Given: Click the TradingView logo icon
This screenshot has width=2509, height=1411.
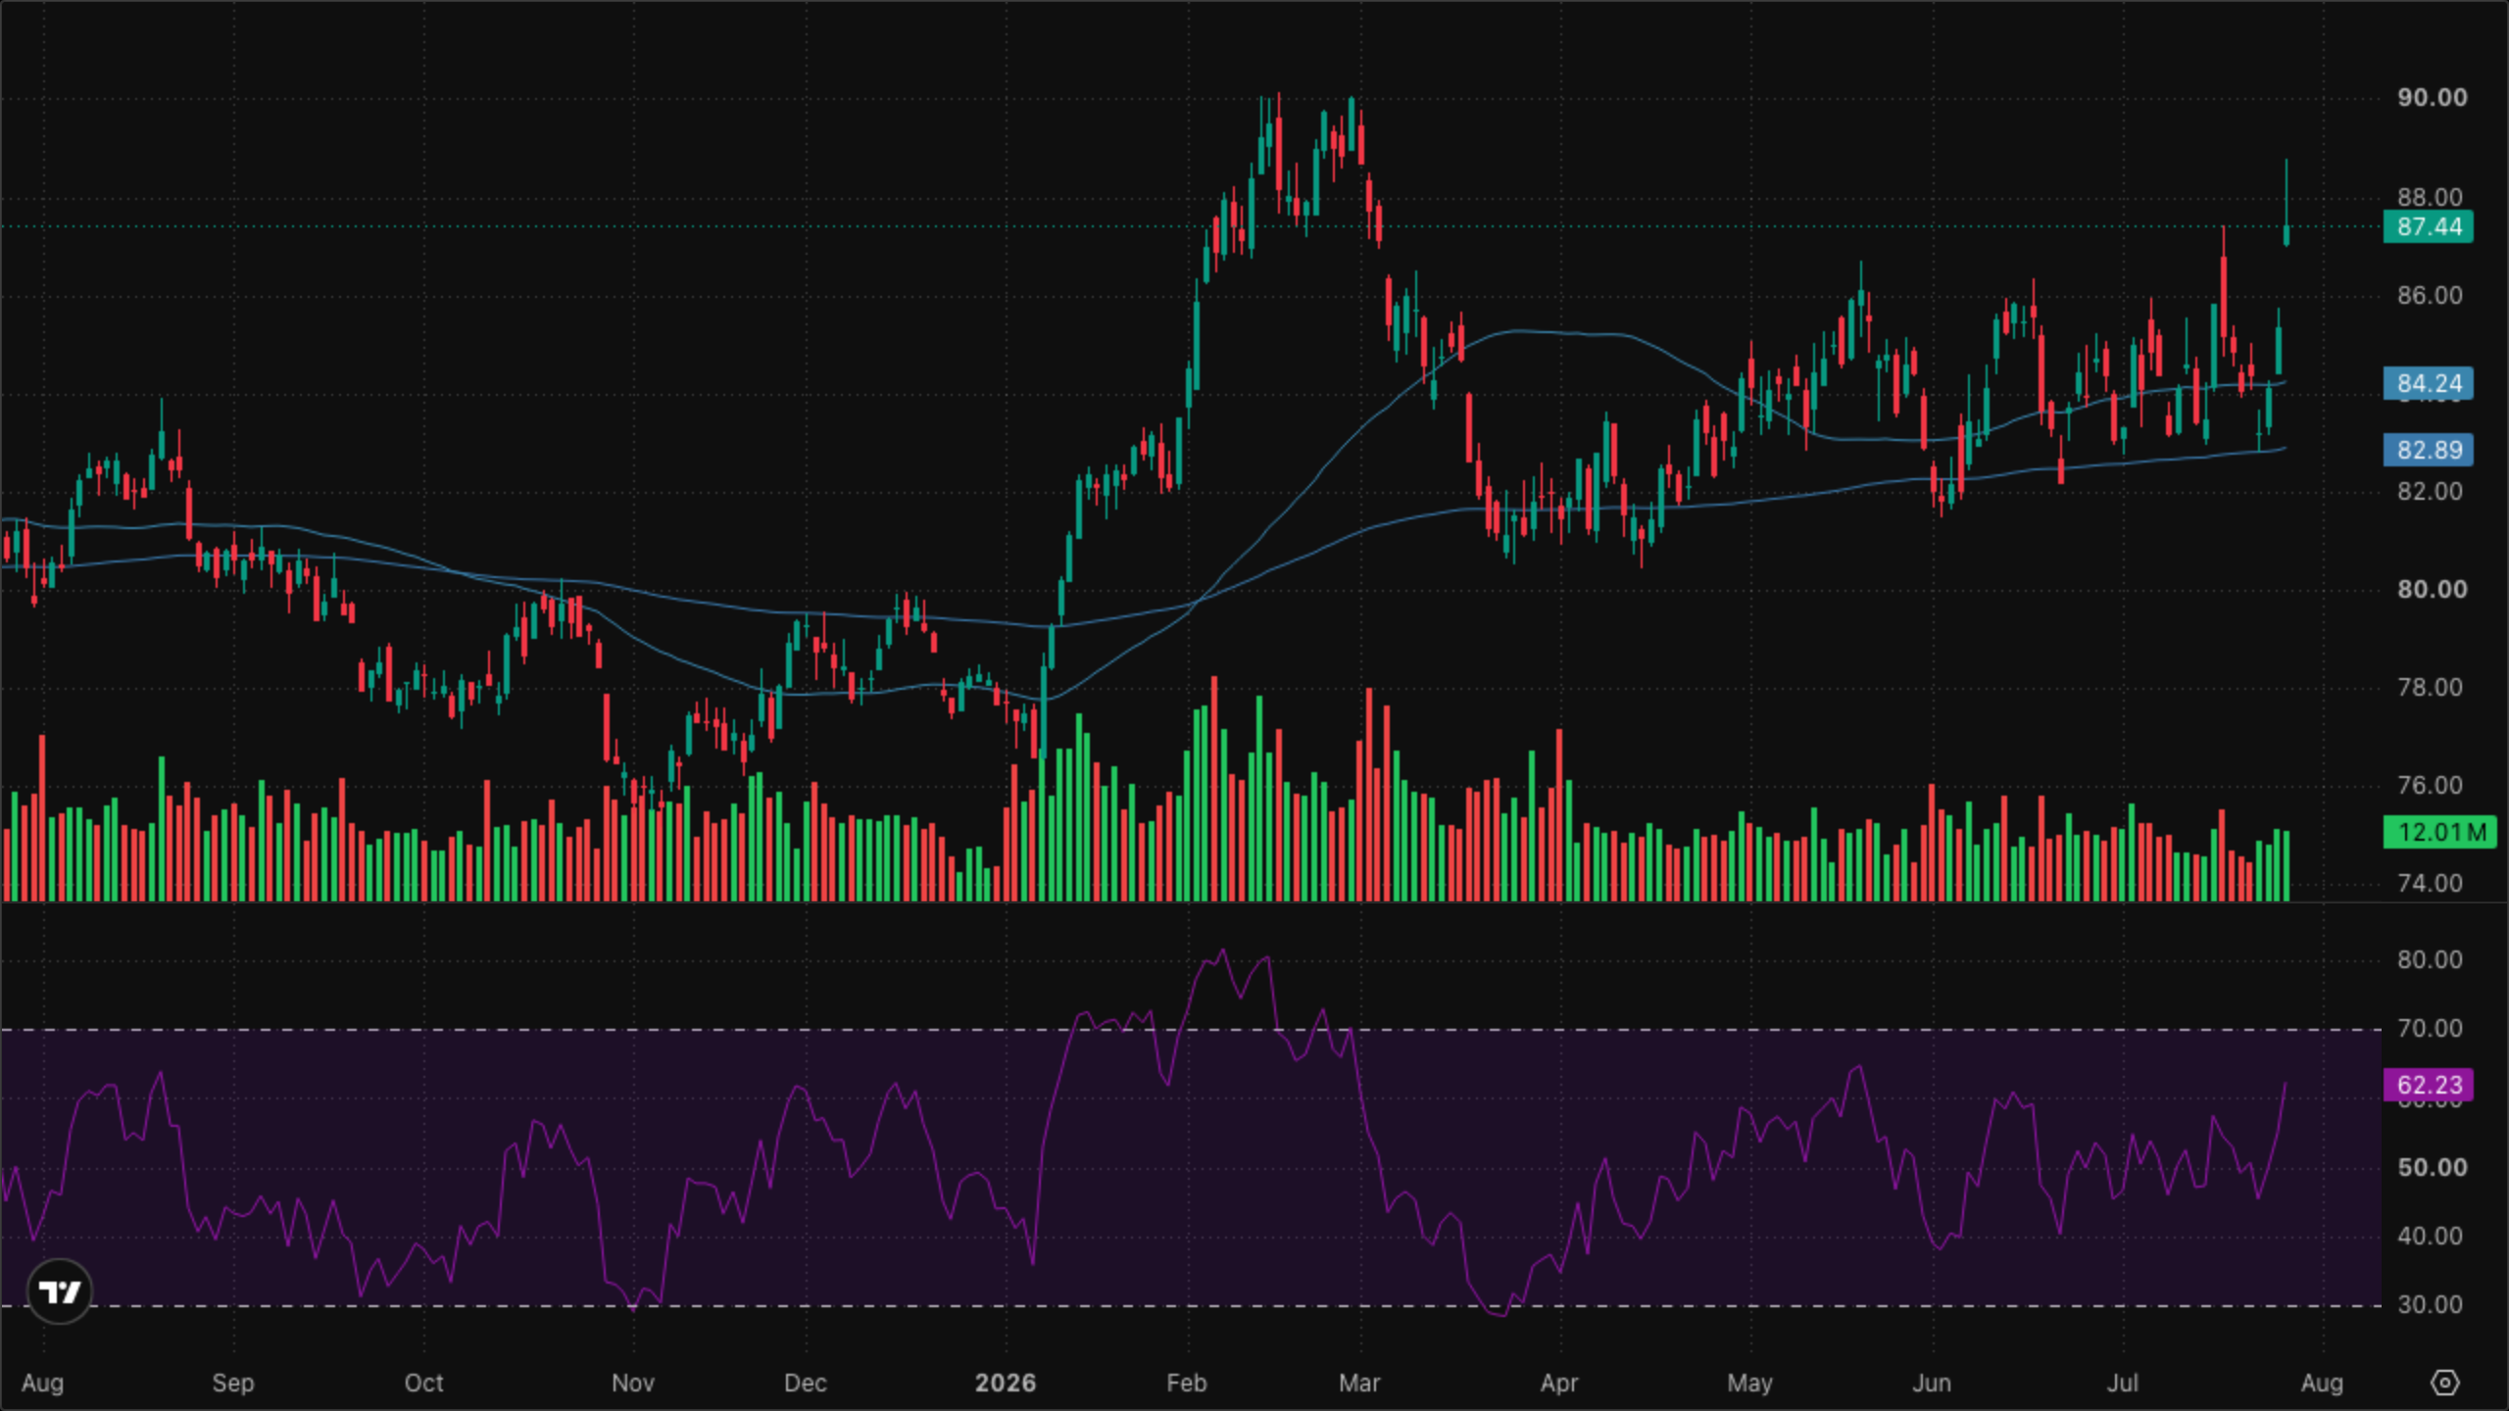Looking at the screenshot, I should [60, 1291].
